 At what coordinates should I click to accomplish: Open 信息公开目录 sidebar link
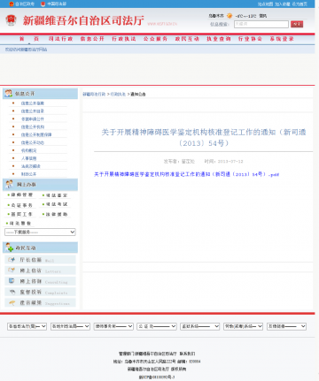tap(33, 111)
